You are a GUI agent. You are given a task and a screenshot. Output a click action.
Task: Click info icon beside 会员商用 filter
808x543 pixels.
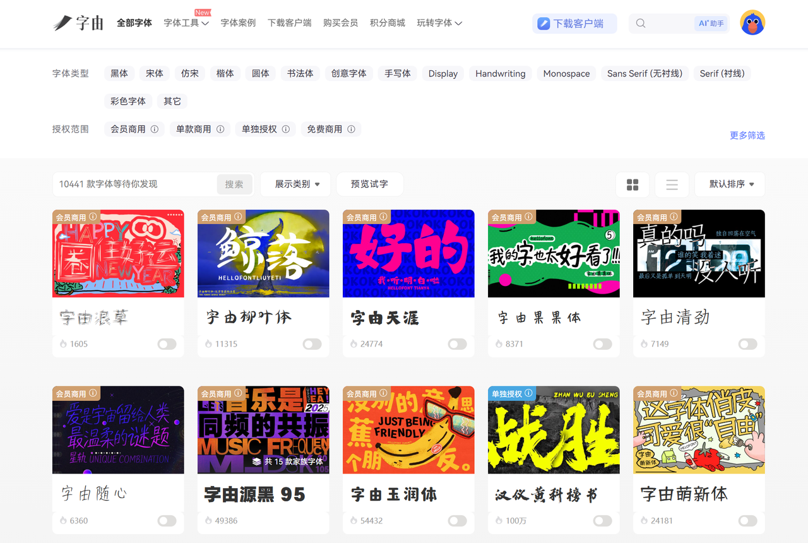155,129
